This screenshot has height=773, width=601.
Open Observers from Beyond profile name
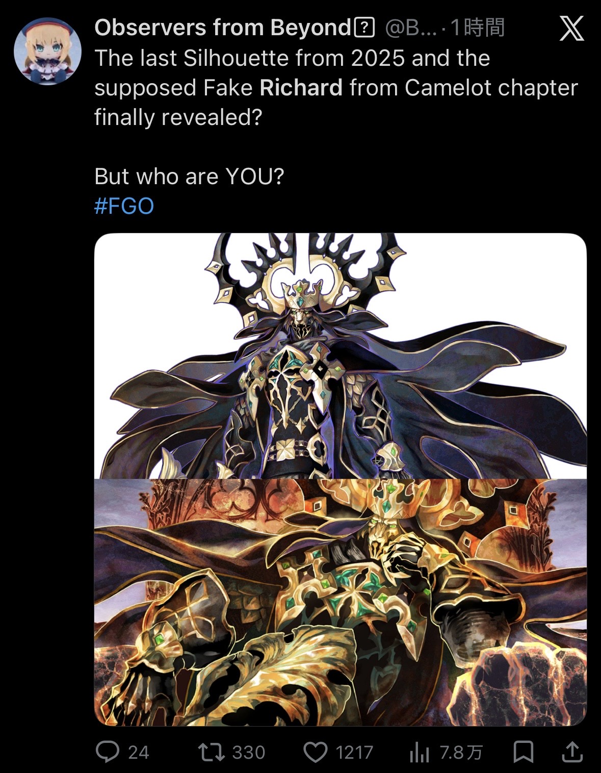(223, 28)
